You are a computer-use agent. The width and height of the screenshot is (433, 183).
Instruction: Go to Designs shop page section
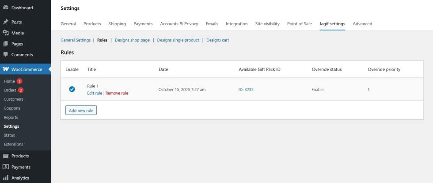132,40
